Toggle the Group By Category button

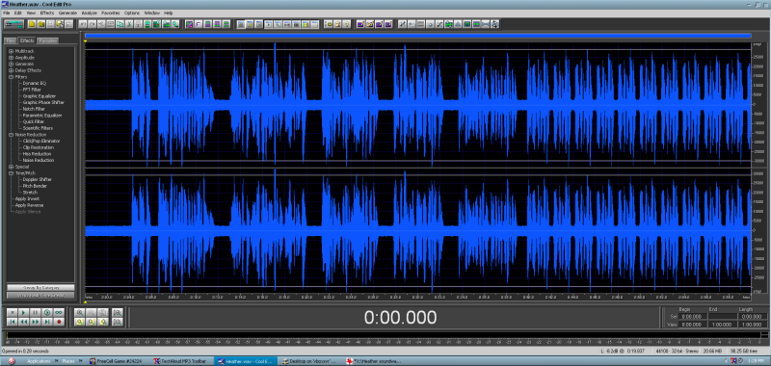[x=40, y=287]
